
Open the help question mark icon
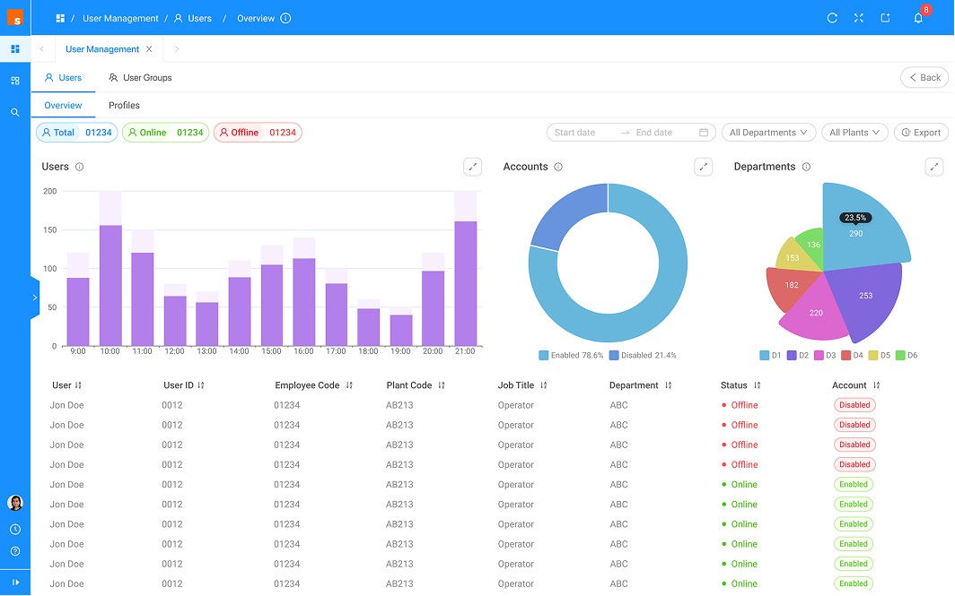coord(15,551)
